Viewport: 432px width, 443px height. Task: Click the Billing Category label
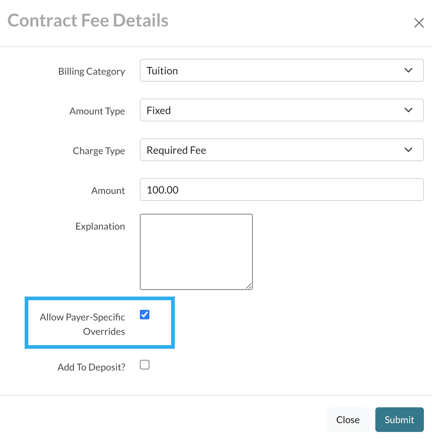(92, 71)
